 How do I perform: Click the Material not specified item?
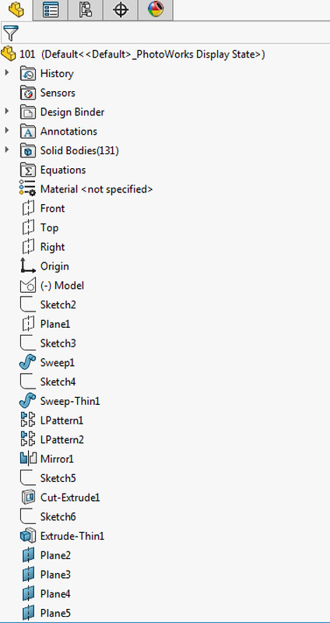[x=86, y=189]
